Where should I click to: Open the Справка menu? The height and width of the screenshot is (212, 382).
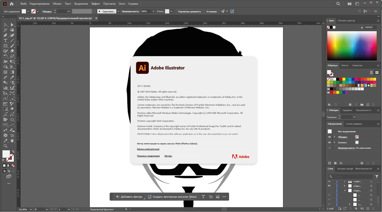pyautogui.click(x=133, y=4)
